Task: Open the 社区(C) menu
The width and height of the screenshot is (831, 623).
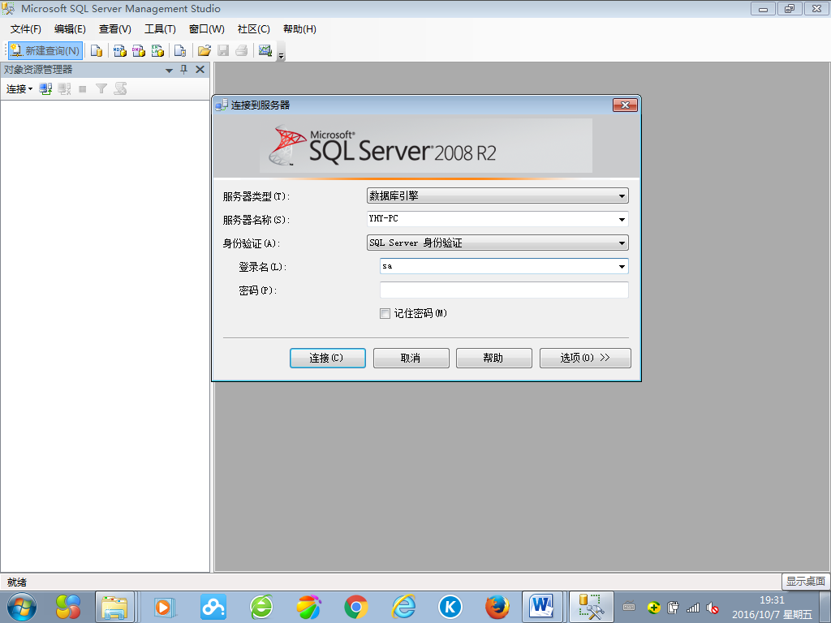Action: click(254, 29)
